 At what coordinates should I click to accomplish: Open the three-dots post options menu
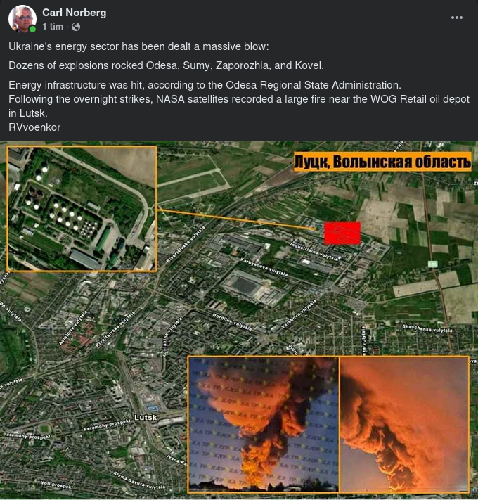(457, 18)
